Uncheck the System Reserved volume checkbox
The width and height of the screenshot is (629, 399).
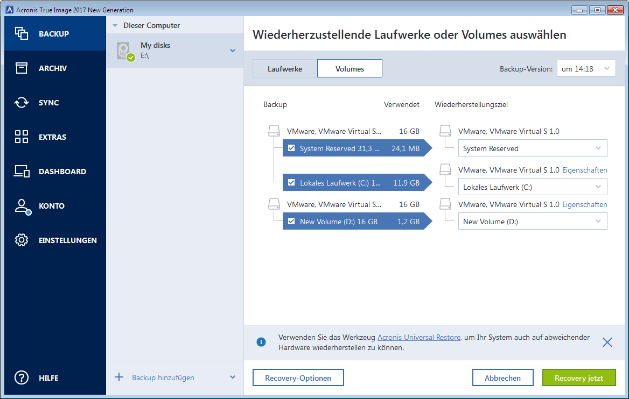click(291, 148)
